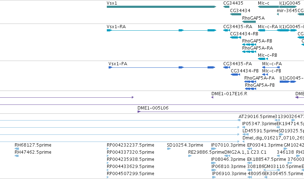Select the RE29886.5prime EST label

pyautogui.click(x=206, y=152)
